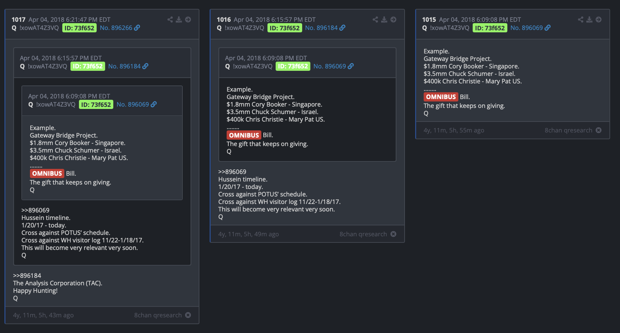Download post 1016 image
The width and height of the screenshot is (620, 333).
tap(384, 19)
